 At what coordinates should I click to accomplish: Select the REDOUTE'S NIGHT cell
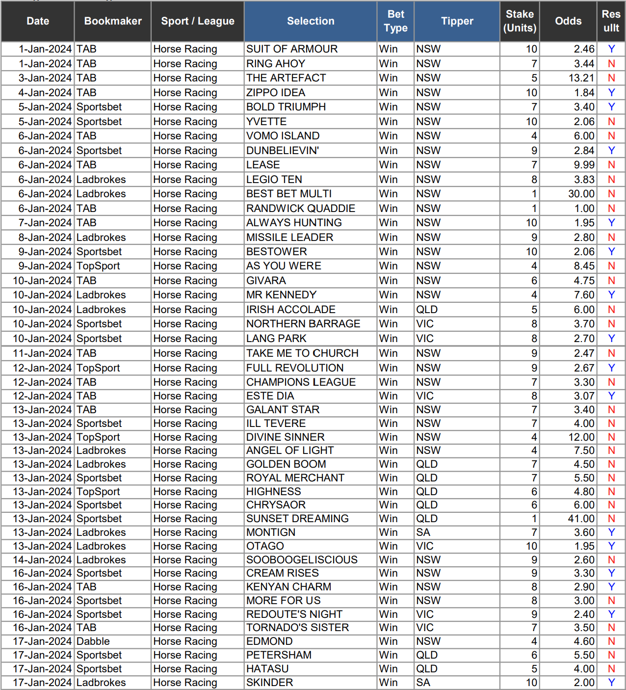[311, 614]
